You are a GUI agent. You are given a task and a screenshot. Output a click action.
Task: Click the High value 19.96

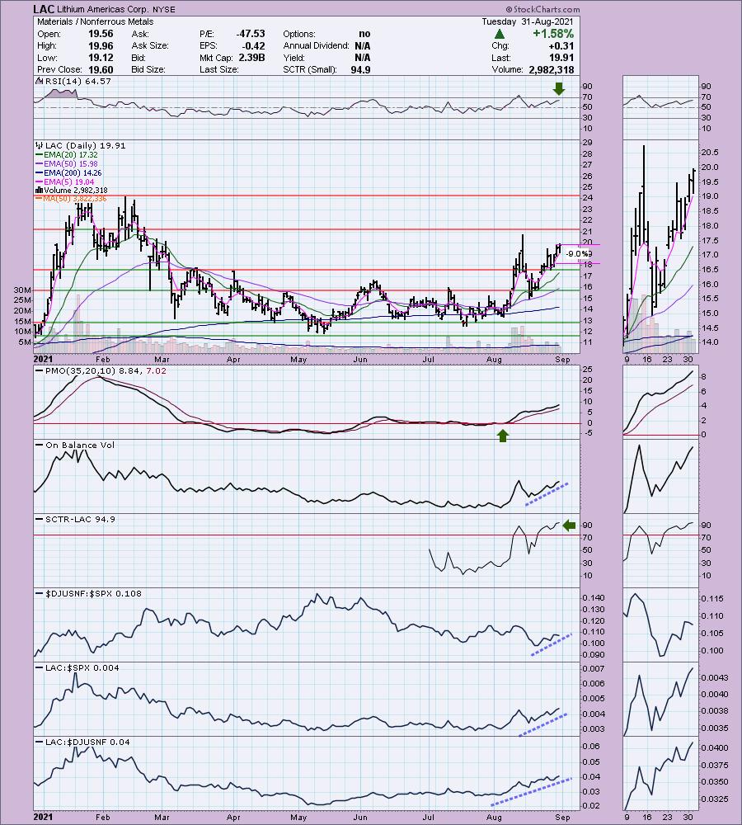[101, 45]
